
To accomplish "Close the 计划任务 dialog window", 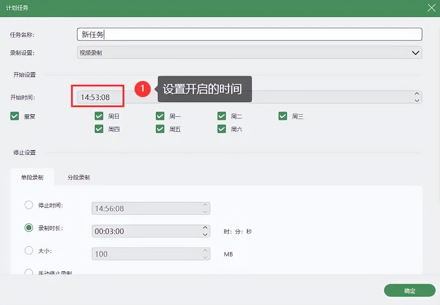I will click(431, 8).
